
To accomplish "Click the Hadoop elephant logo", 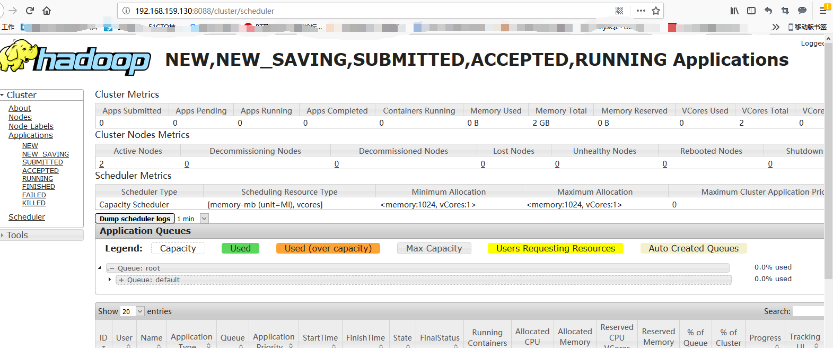I will (x=75, y=57).
